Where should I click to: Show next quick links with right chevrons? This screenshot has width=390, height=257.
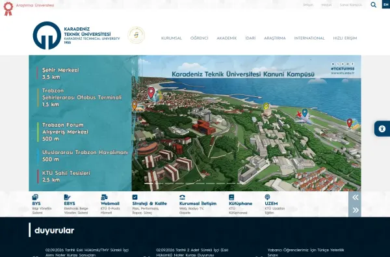pos(355,210)
